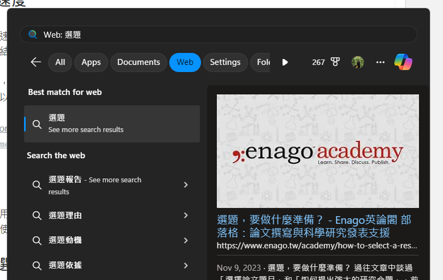The image size is (443, 280).
Task: Show more filter tabs with arrow
Action: point(285,62)
